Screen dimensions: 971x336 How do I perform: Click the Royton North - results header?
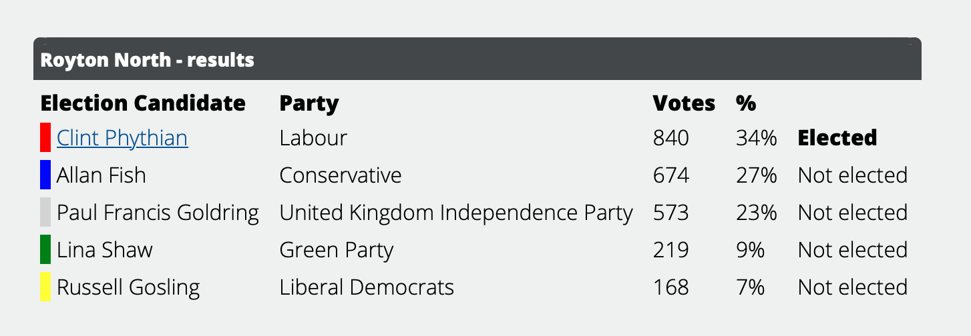click(147, 60)
